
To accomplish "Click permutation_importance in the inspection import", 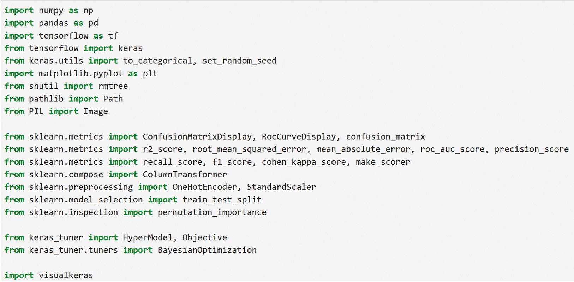I will [x=212, y=212].
